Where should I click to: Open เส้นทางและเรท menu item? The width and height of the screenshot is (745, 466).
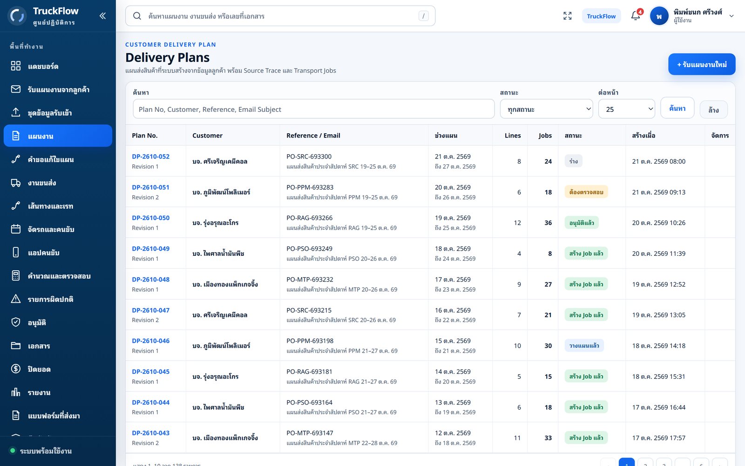pyautogui.click(x=58, y=206)
